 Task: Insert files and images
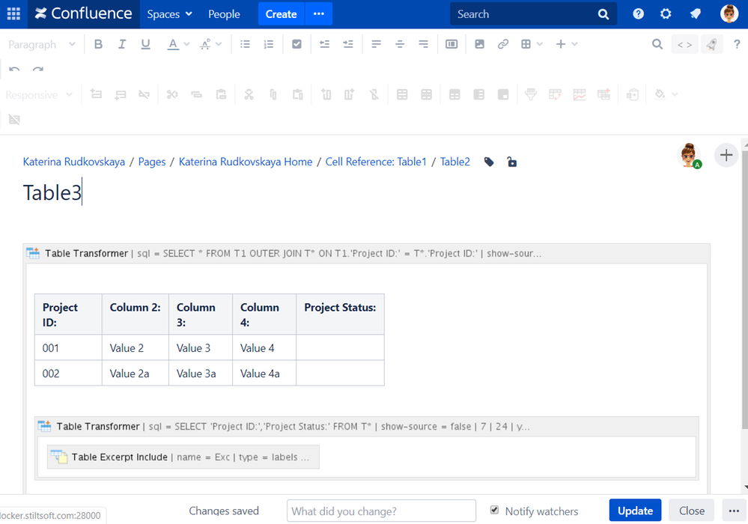tap(479, 44)
